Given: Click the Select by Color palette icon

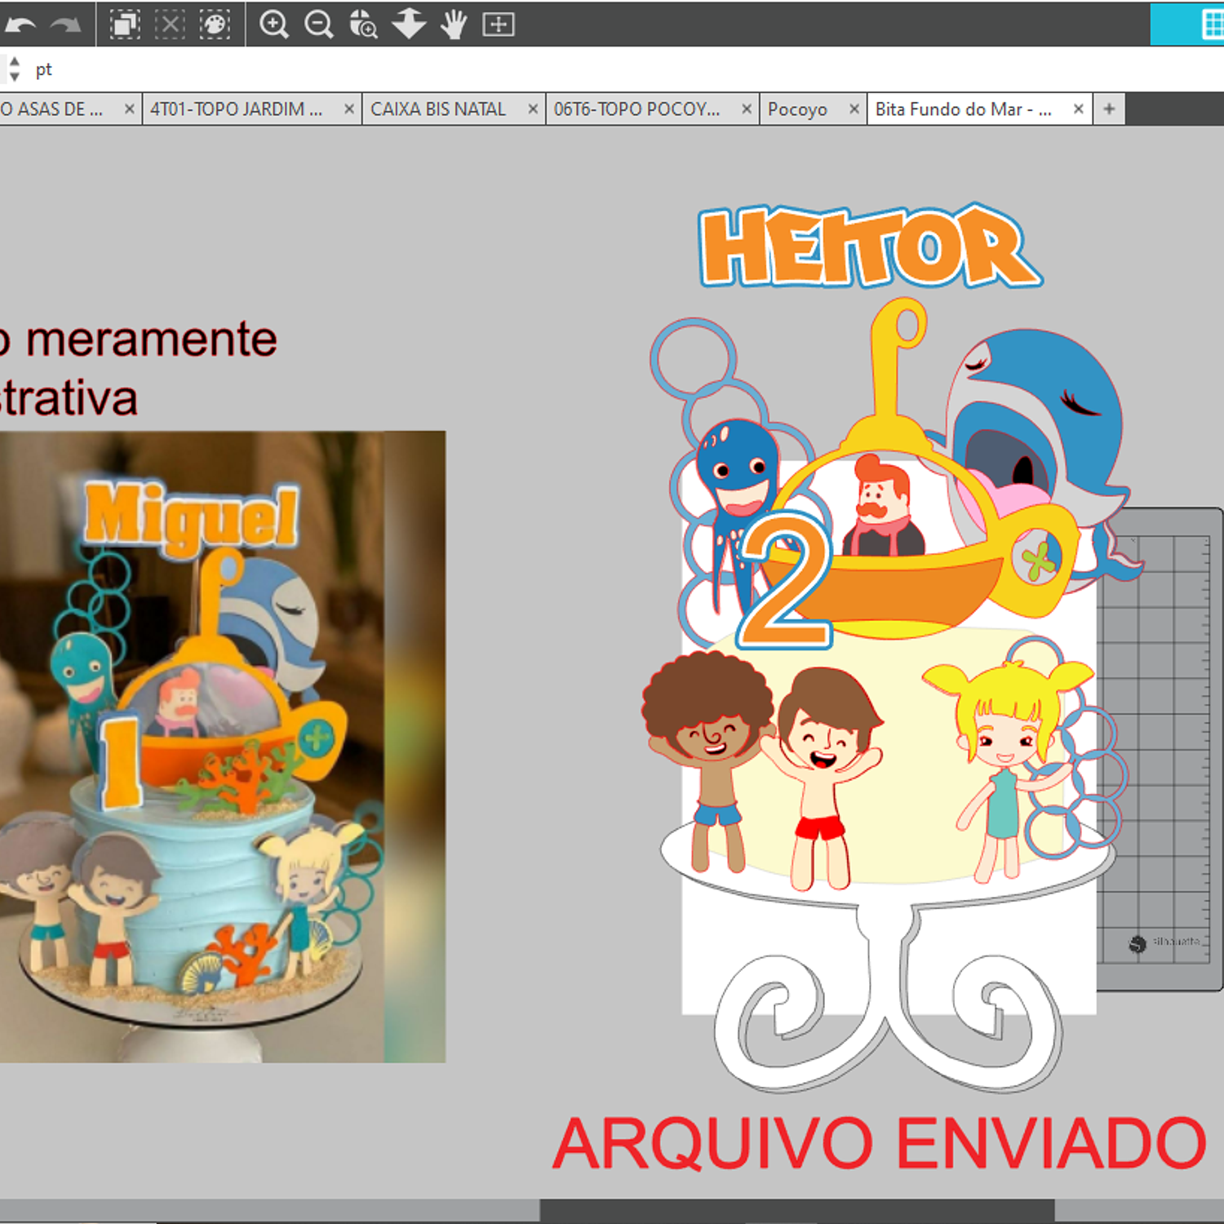Looking at the screenshot, I should click(215, 24).
